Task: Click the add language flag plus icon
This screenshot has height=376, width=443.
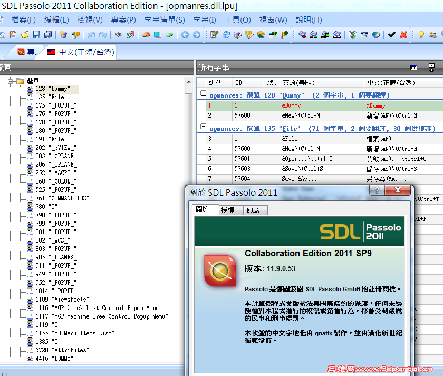Action: (284, 35)
